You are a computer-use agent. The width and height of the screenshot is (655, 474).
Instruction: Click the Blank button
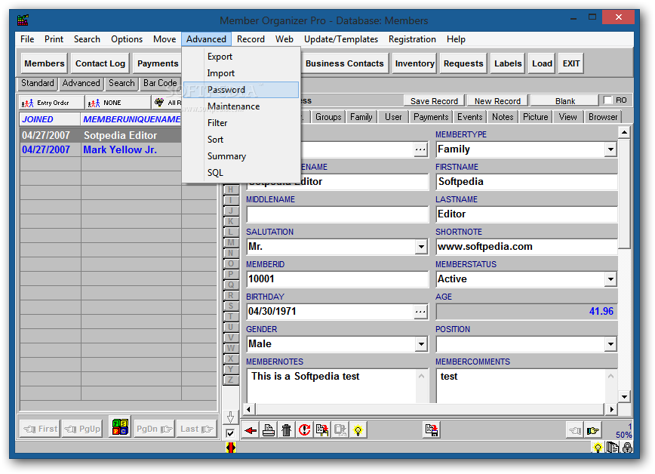564,100
